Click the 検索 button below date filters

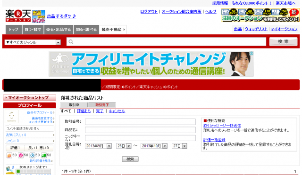tap(130, 159)
